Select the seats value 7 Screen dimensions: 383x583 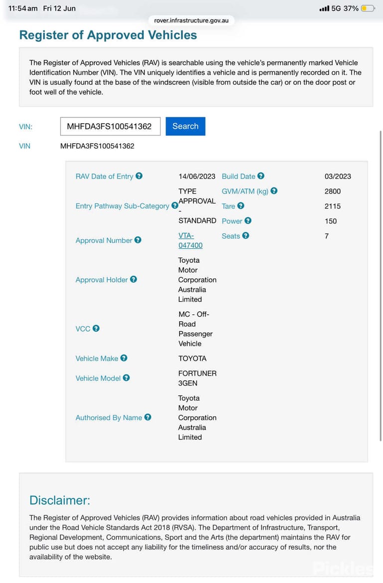point(327,236)
